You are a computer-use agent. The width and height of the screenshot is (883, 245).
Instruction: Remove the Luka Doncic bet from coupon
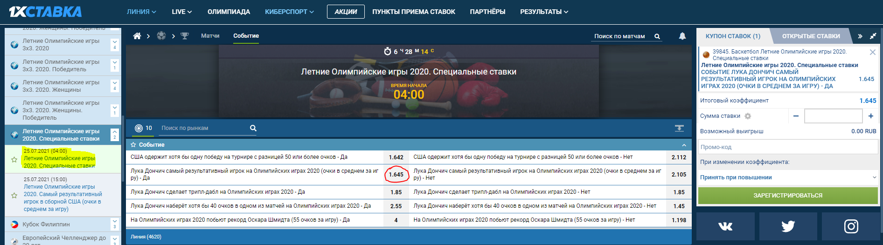click(872, 52)
